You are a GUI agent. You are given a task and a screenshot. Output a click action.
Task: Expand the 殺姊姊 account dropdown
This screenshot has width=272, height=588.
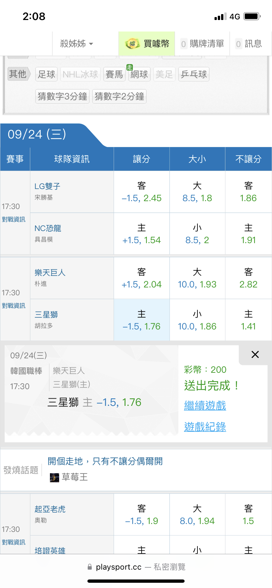[76, 44]
